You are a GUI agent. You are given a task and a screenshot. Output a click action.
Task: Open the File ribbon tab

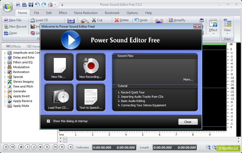pyautogui.click(x=37, y=13)
